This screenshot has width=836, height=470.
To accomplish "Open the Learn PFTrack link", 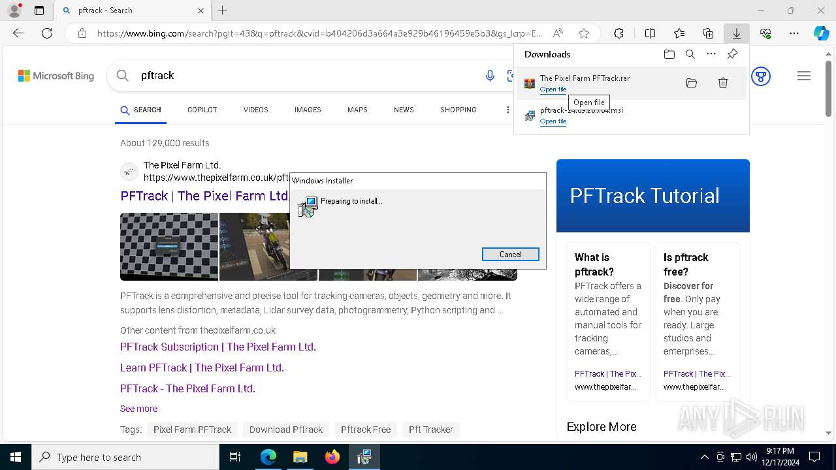I will coord(202,368).
